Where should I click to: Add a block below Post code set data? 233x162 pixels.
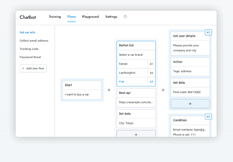190,104
